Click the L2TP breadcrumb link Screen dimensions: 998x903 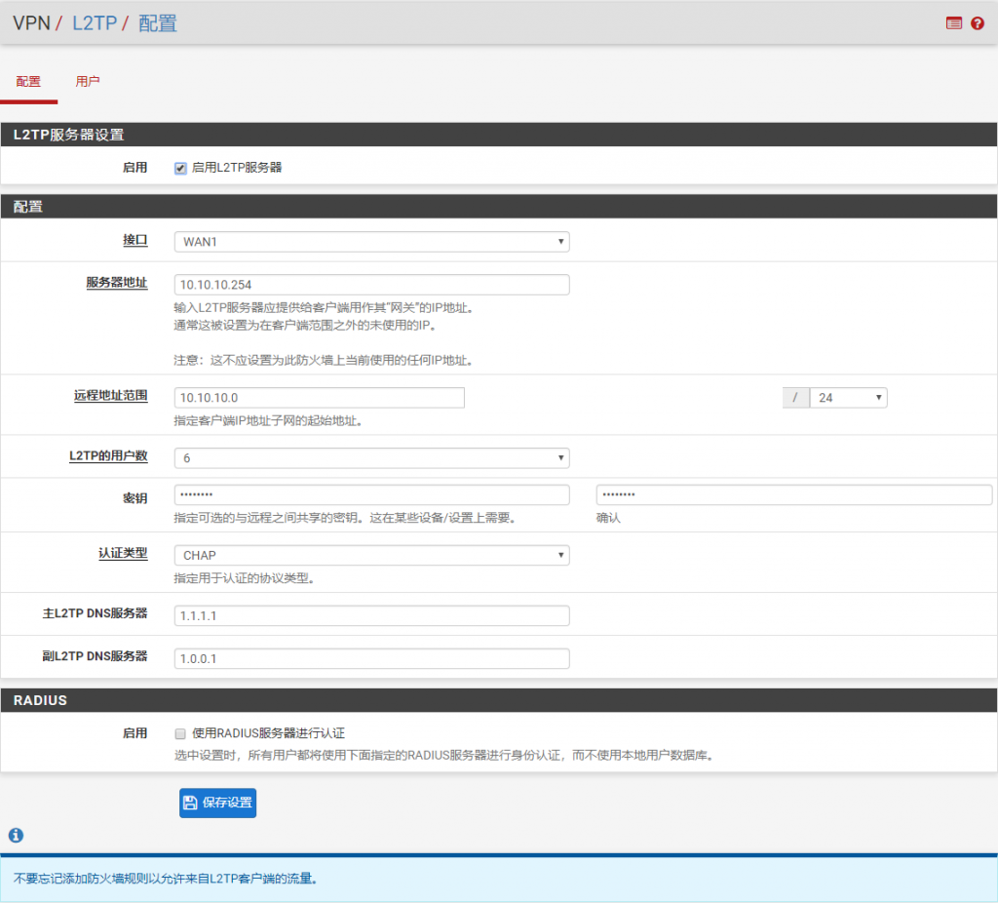pos(95,23)
